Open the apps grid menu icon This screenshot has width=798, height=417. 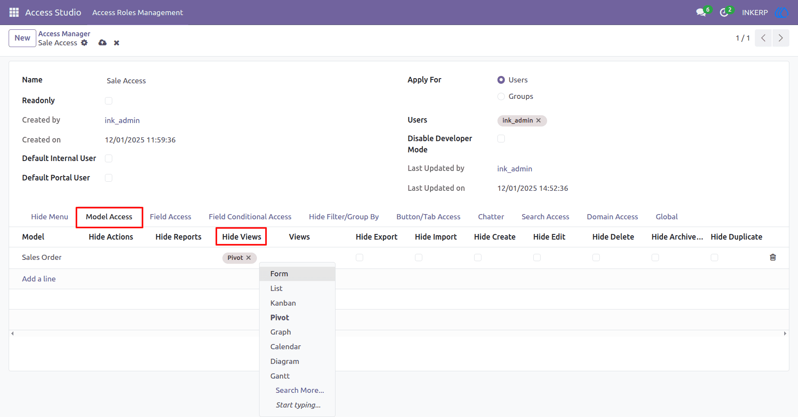(14, 13)
